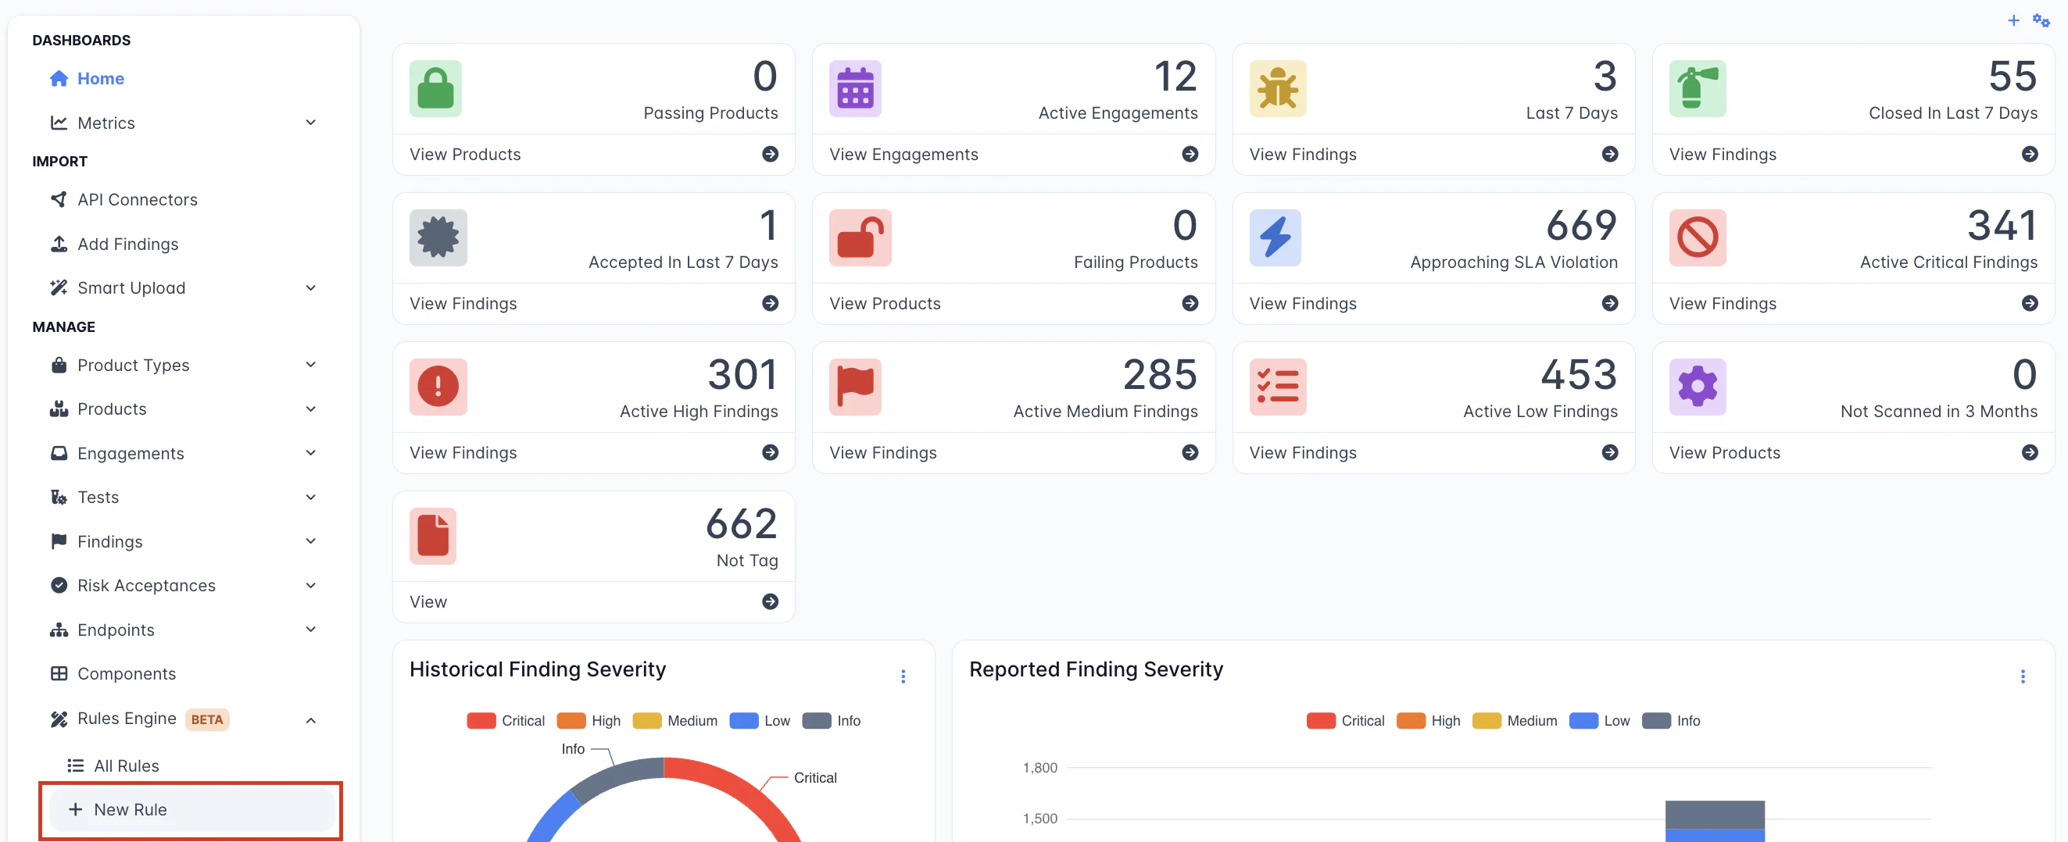Click the red flag Medium Findings icon

pyautogui.click(x=855, y=387)
